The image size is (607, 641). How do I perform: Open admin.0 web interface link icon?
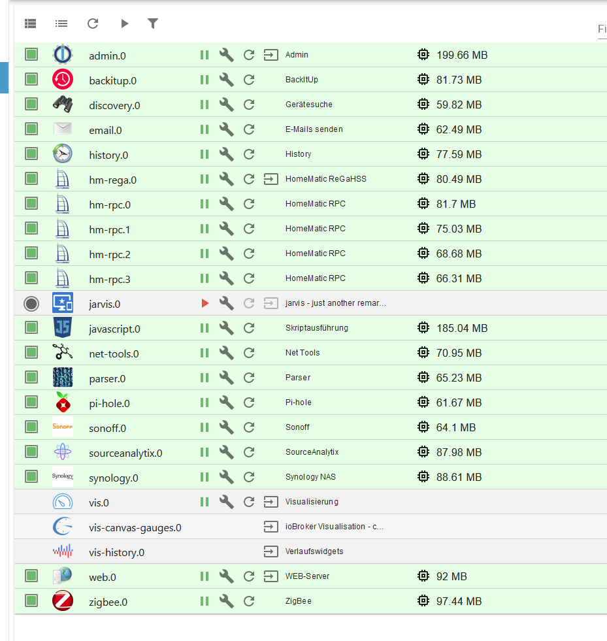(x=270, y=55)
